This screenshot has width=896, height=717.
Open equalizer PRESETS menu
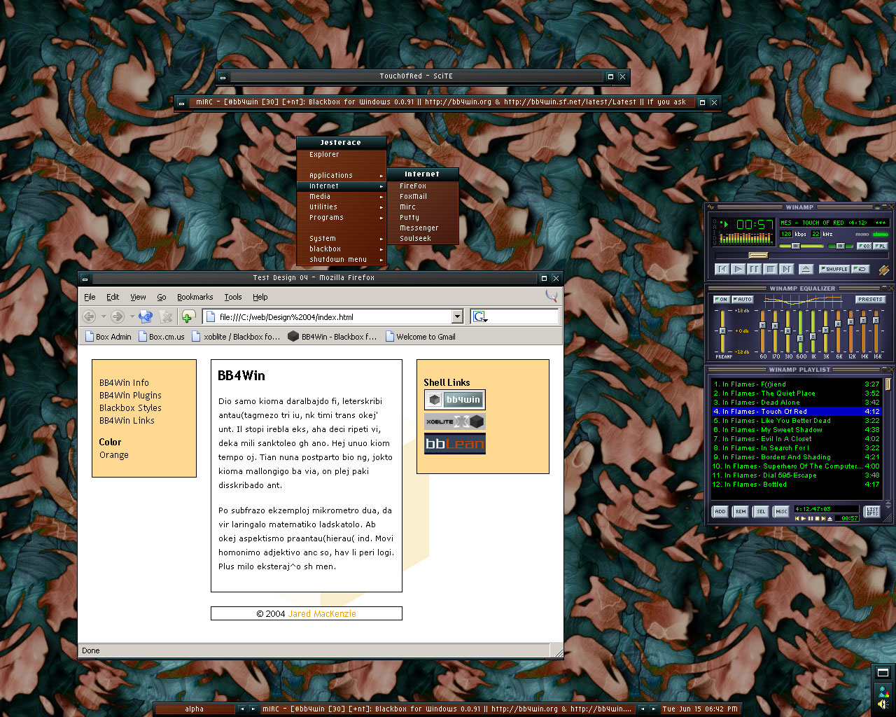pyautogui.click(x=871, y=299)
